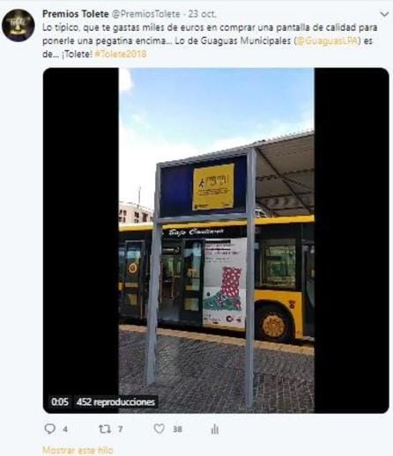393x456 pixels.
Task: Open the Premios Tolete display name
Action: coord(76,14)
